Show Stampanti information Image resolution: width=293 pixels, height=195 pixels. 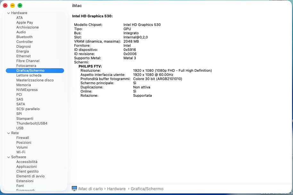(x=25, y=119)
